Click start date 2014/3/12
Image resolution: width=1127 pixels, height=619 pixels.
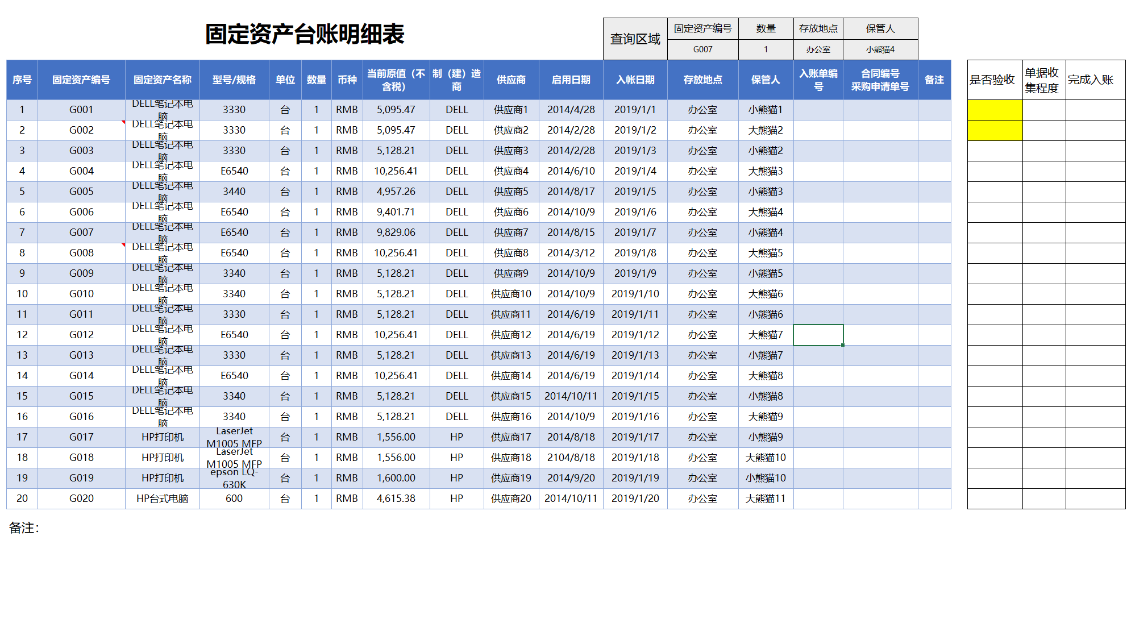click(x=571, y=253)
